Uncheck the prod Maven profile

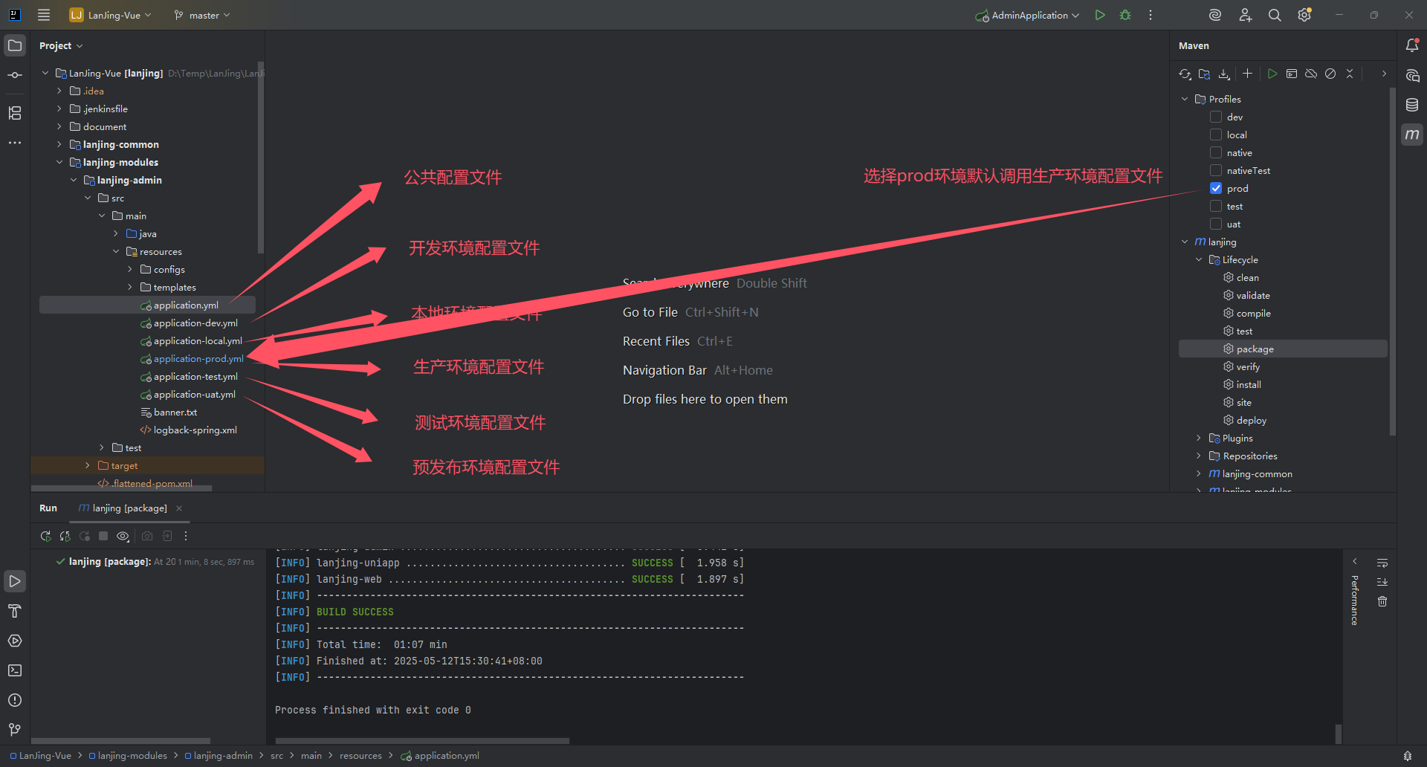point(1216,188)
